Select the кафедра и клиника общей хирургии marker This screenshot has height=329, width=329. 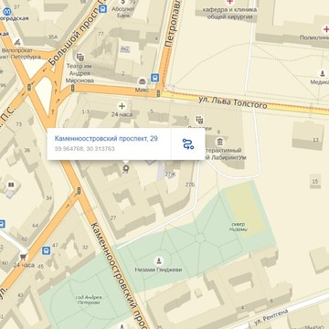pos(229,2)
